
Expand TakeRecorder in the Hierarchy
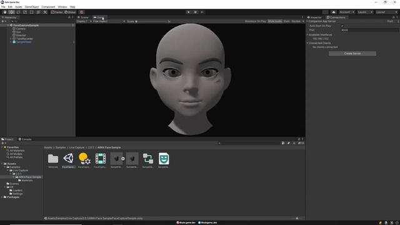11,39
